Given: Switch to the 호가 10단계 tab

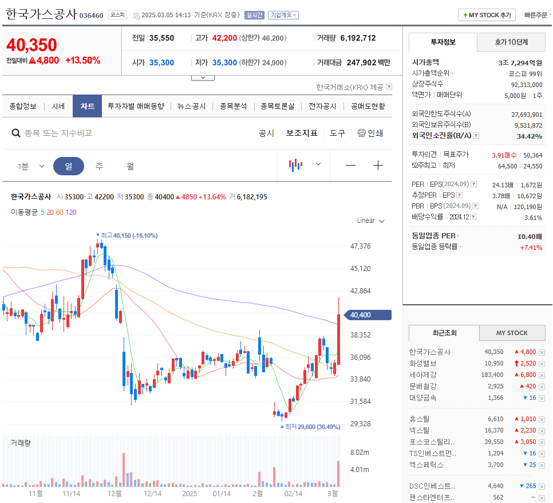Looking at the screenshot, I should click(511, 42).
